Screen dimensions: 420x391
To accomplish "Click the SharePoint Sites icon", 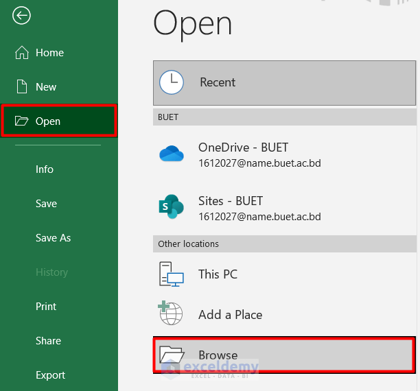I will click(172, 206).
